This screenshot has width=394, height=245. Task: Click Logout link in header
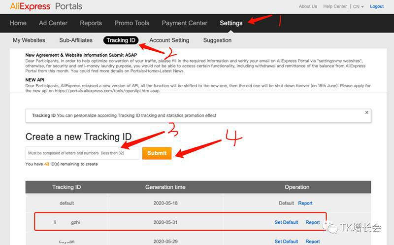(377, 6)
